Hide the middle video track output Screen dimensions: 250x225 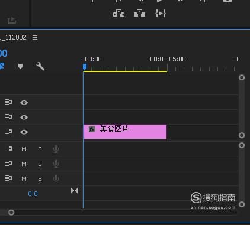(24, 117)
